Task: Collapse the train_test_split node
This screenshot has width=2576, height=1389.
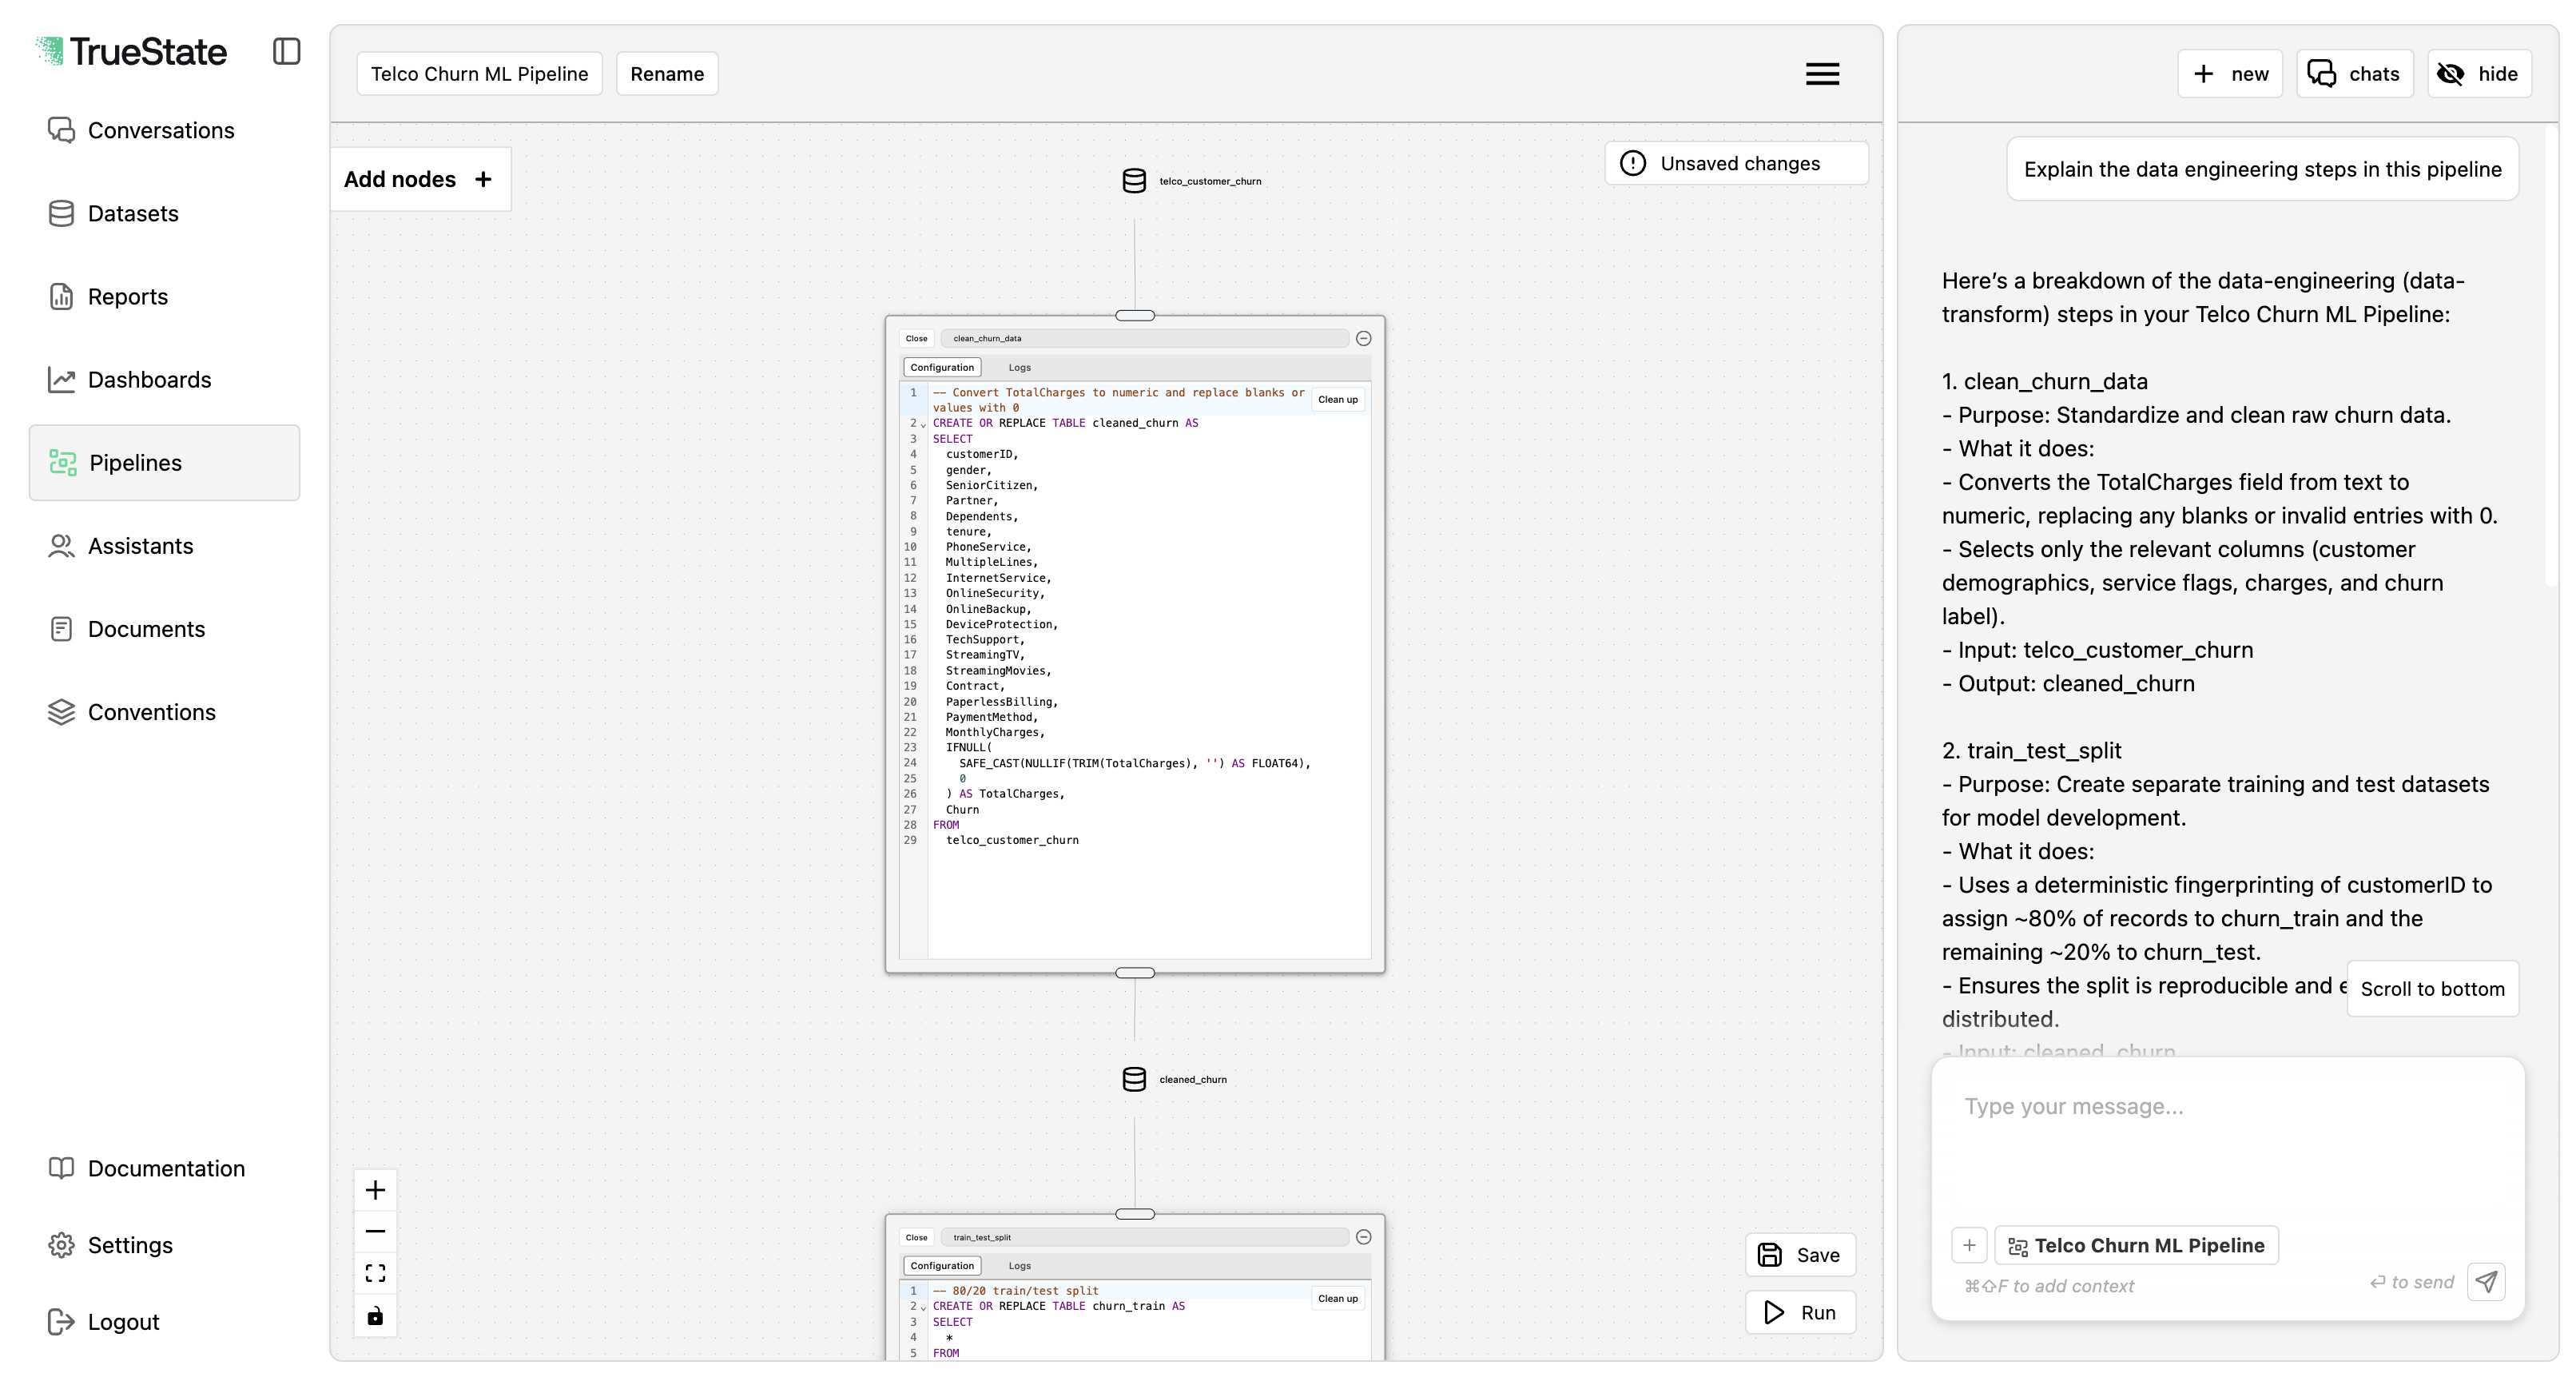Action: point(1364,1237)
